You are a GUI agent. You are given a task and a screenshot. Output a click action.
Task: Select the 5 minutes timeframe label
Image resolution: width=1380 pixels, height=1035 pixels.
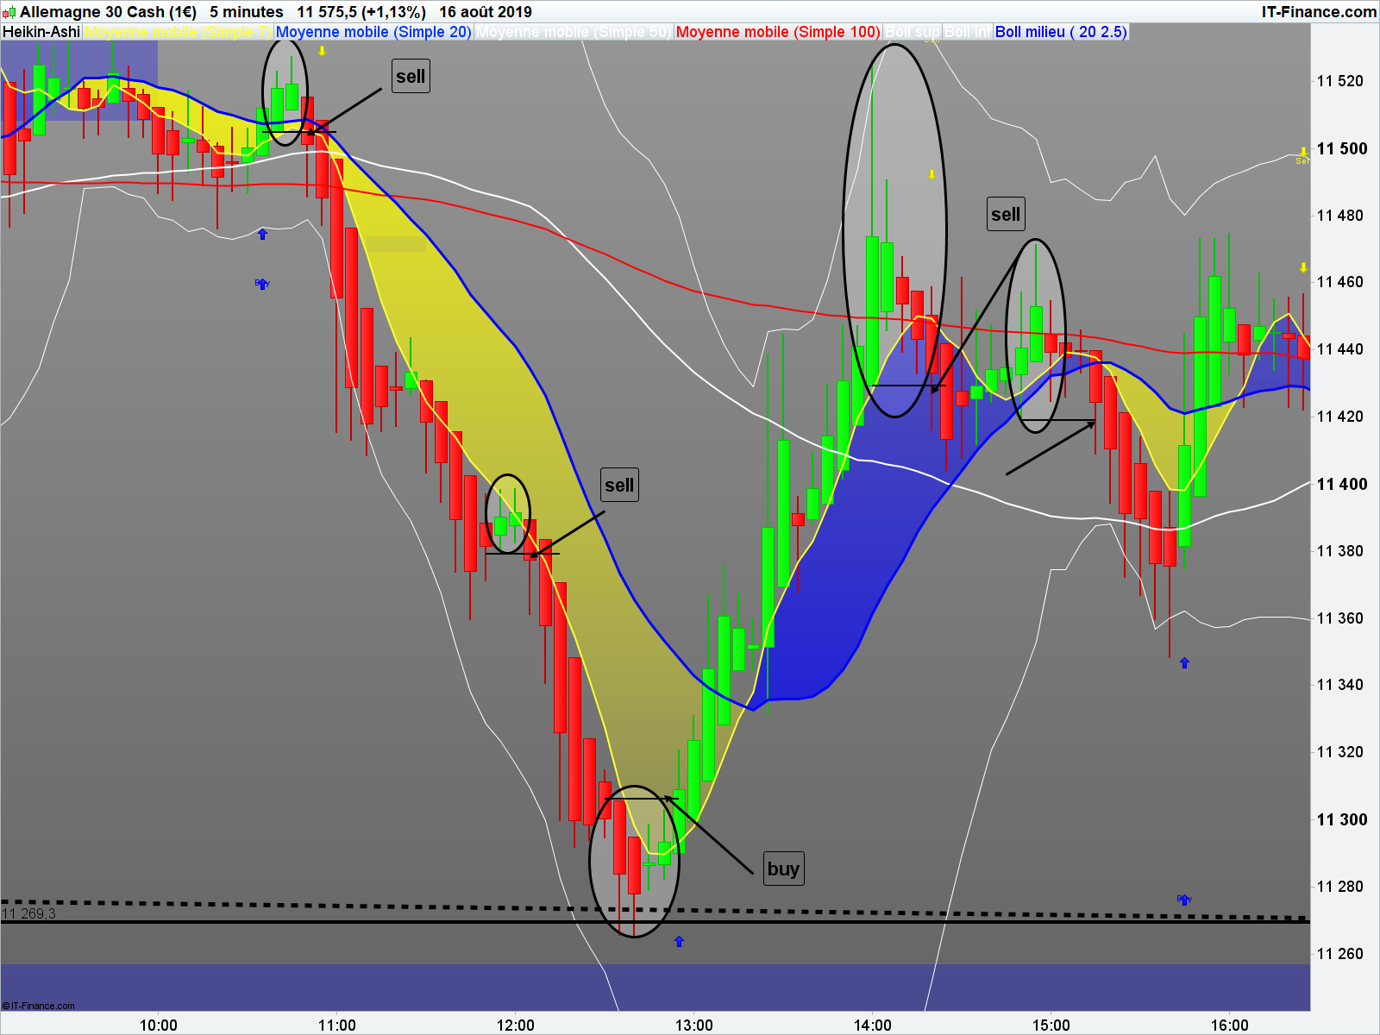pyautogui.click(x=247, y=12)
